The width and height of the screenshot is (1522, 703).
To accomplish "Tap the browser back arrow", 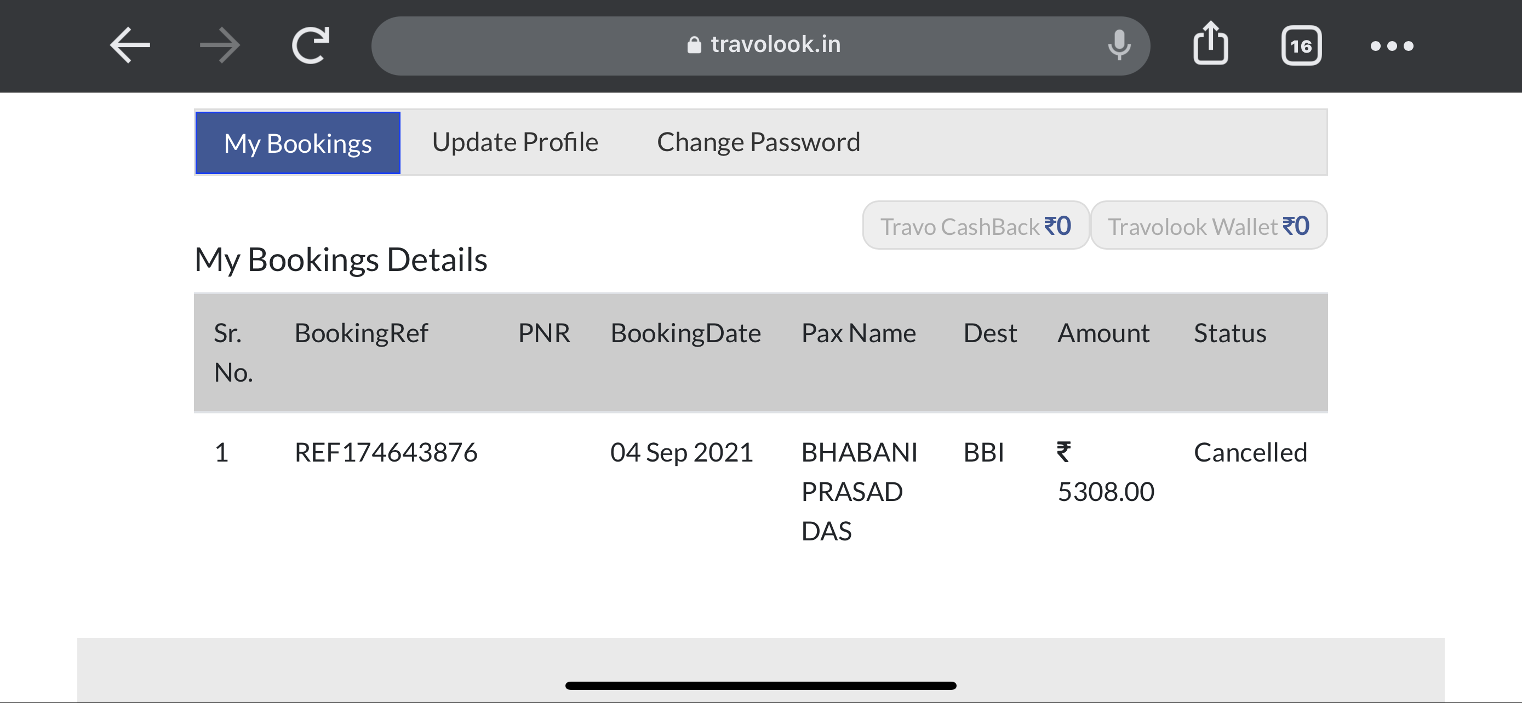I will point(130,45).
